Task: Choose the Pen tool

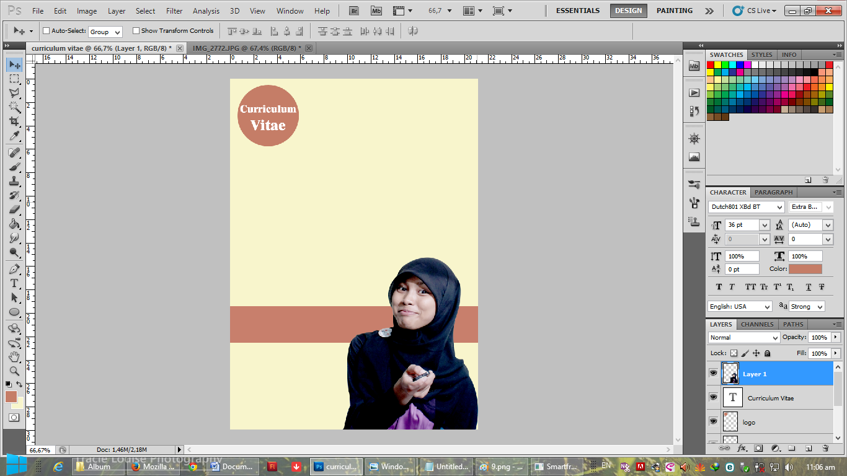Action: pyautogui.click(x=14, y=269)
